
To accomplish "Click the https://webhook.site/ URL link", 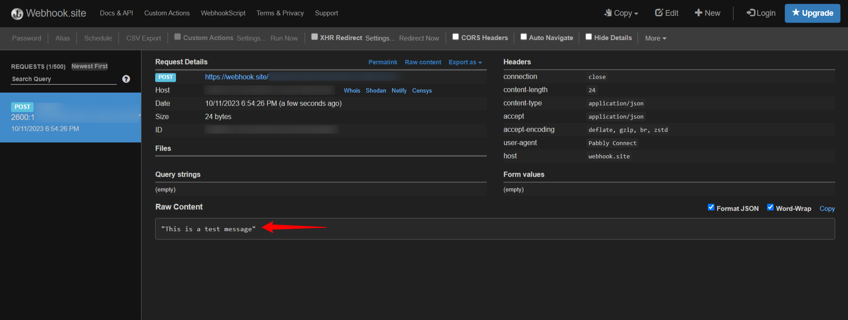I will tap(237, 77).
